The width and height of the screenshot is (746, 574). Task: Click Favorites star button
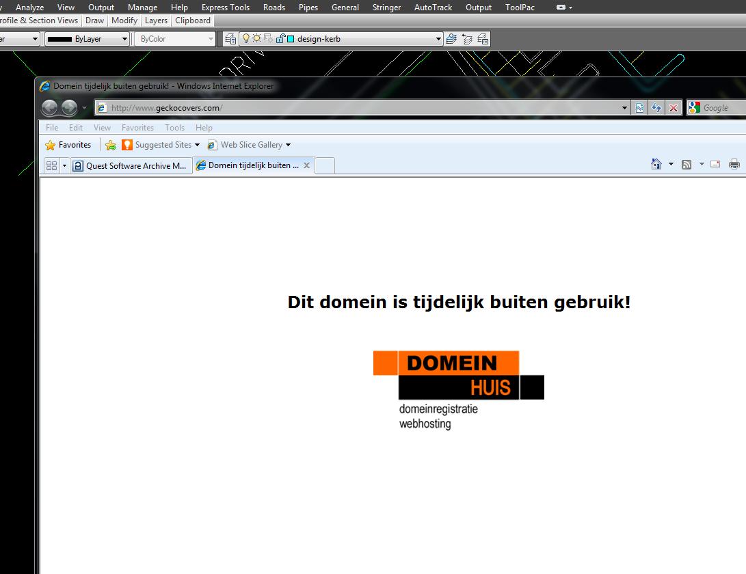pos(68,145)
